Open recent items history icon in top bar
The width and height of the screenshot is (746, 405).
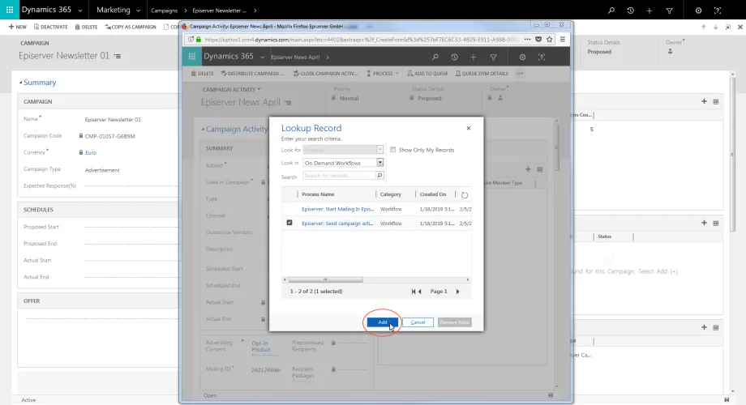pyautogui.click(x=630, y=10)
